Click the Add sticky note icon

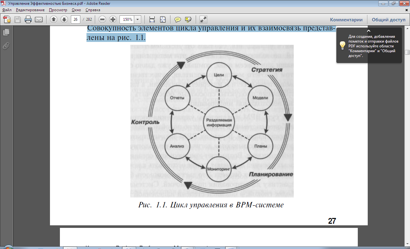[177, 20]
